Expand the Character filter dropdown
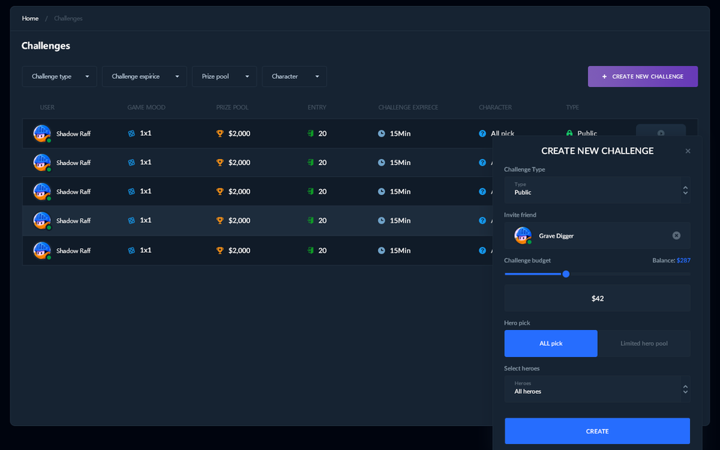The width and height of the screenshot is (720, 450). (x=294, y=76)
